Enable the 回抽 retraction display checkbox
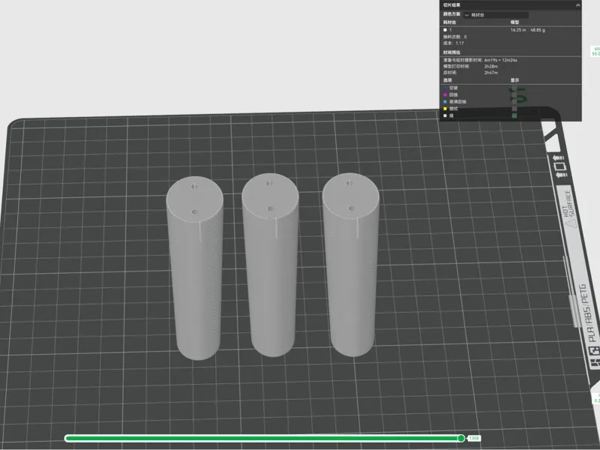 coord(514,95)
